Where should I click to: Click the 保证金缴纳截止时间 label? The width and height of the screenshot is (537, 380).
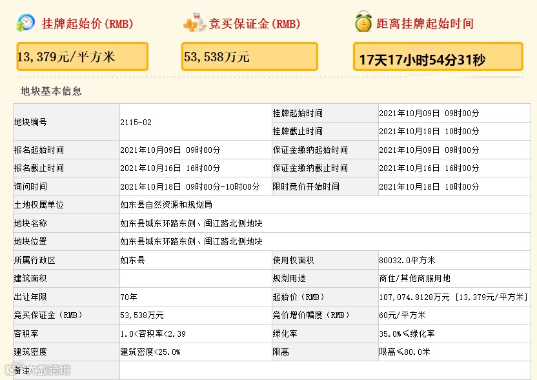(x=310, y=168)
